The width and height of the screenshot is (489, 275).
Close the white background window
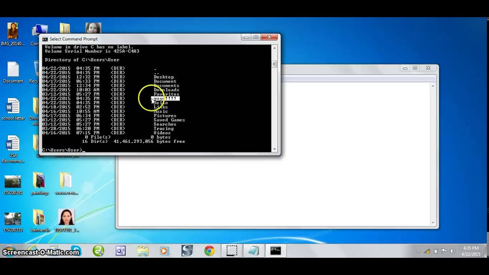pyautogui.click(x=428, y=68)
